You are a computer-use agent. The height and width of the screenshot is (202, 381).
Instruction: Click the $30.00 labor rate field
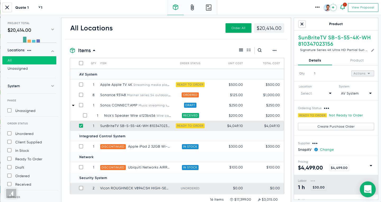[318, 187]
